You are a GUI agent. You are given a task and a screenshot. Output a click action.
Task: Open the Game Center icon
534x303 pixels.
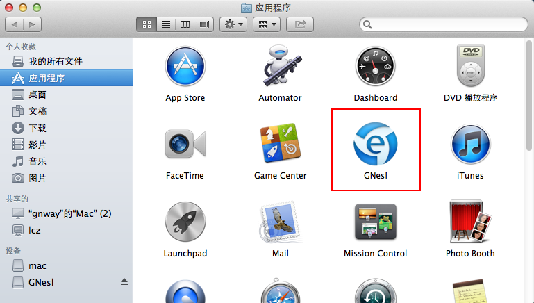280,145
